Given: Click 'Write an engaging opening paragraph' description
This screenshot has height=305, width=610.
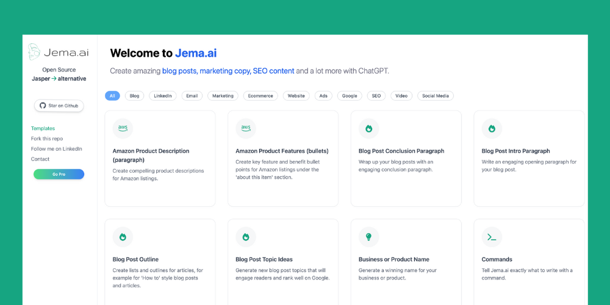Looking at the screenshot, I should click(x=529, y=166).
